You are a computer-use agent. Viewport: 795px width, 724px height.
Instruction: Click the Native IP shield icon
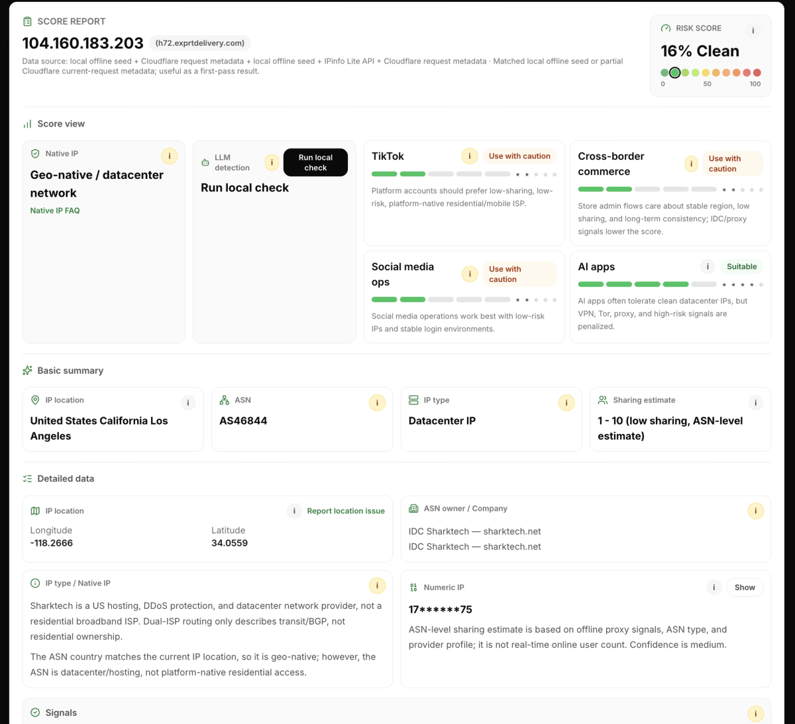[x=35, y=154]
